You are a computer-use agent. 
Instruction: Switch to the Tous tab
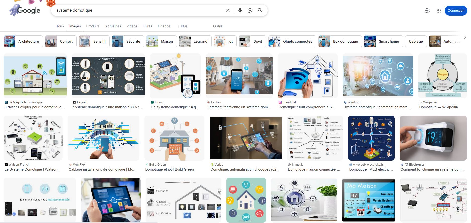[60, 26]
